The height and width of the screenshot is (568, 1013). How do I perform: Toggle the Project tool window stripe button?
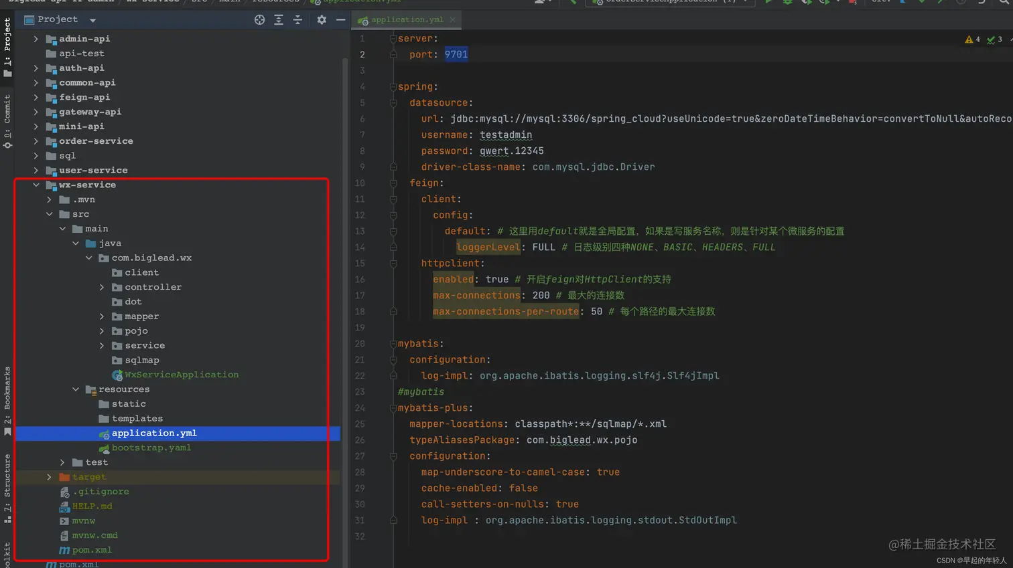click(7, 46)
